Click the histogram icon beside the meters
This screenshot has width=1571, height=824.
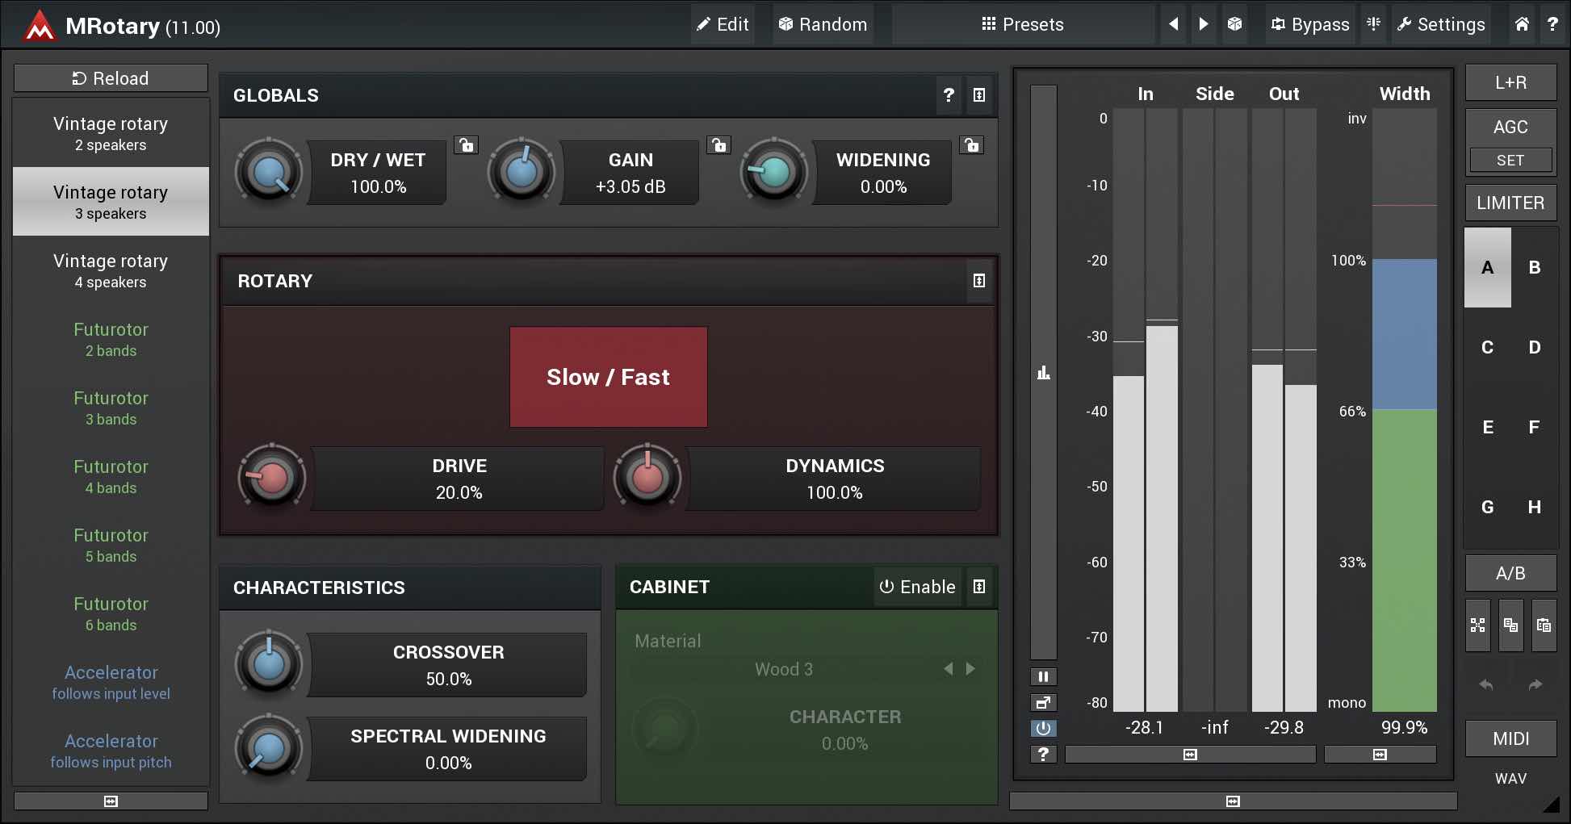coord(1043,373)
